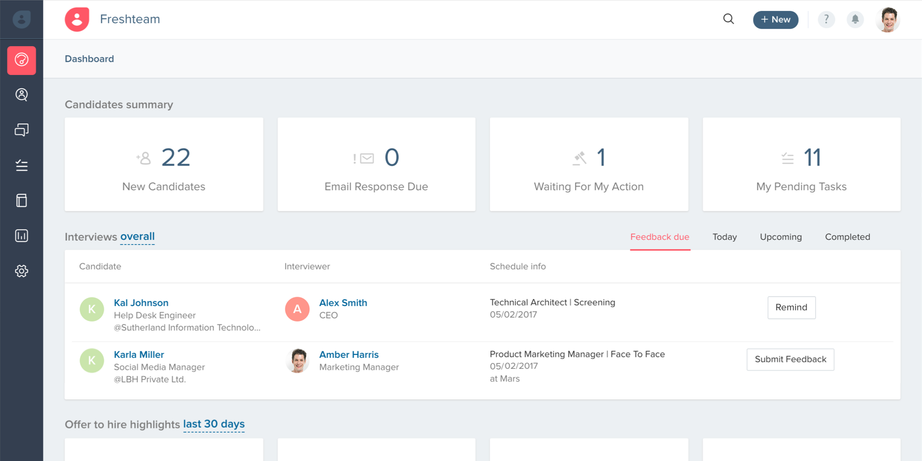
Task: Click the New button in header
Action: 776,20
